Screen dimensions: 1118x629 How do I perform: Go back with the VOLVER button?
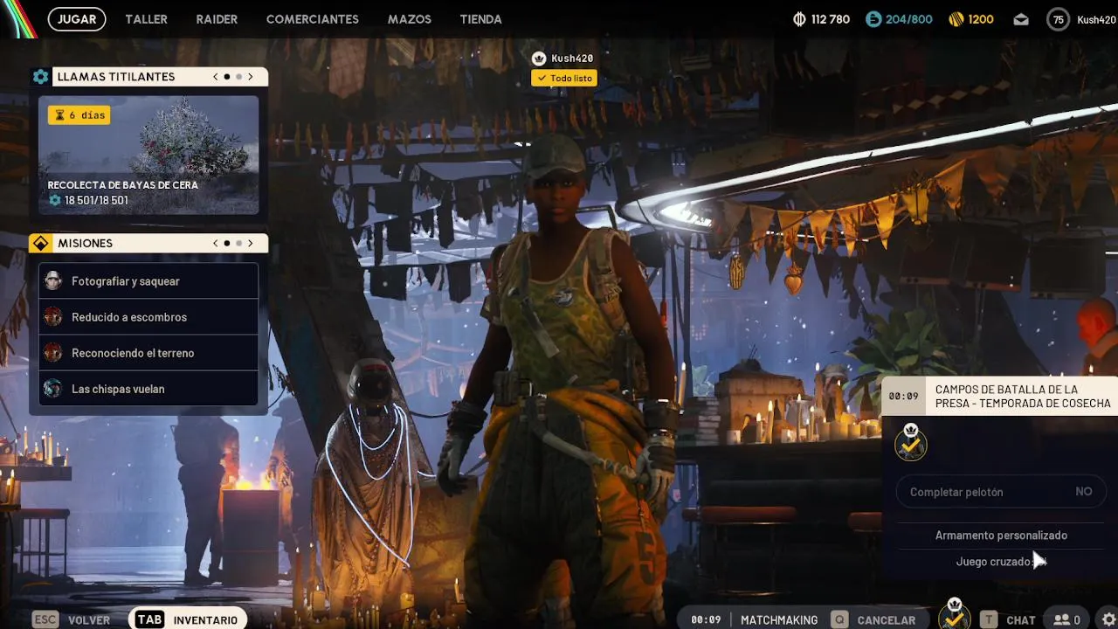click(x=89, y=620)
